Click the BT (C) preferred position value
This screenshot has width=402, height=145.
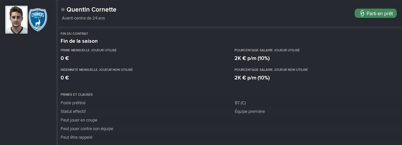240,103
